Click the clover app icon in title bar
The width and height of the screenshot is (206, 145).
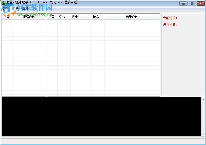[3, 3]
